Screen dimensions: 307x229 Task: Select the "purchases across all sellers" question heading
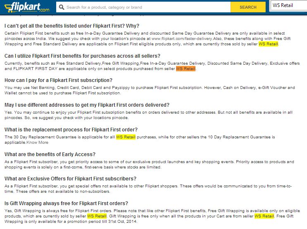[82, 56]
